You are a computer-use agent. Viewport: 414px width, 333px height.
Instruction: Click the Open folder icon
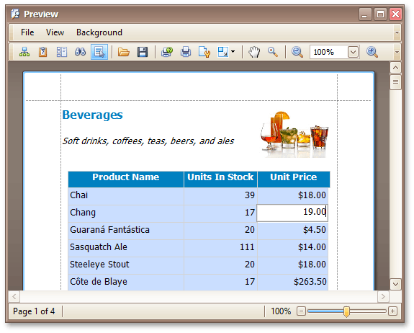click(123, 52)
